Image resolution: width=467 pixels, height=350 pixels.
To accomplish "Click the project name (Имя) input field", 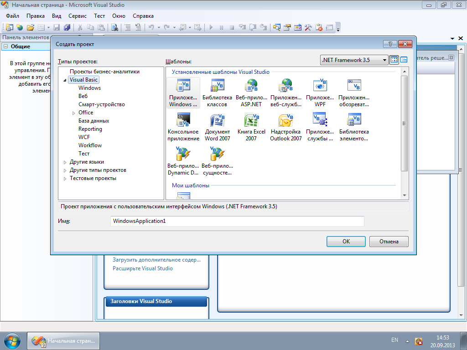I will point(237,221).
